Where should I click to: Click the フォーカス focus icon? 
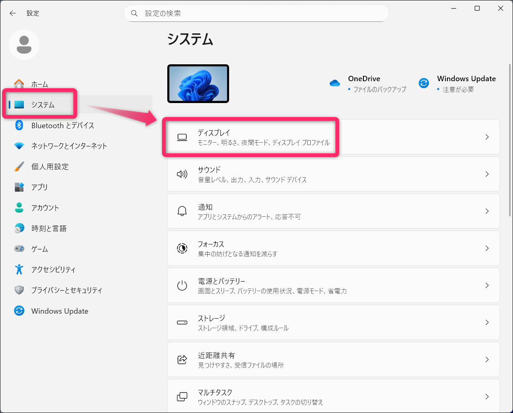[182, 249]
